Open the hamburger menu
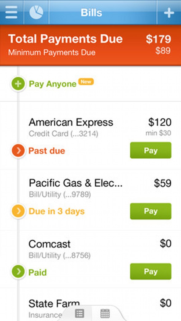 click(11, 12)
